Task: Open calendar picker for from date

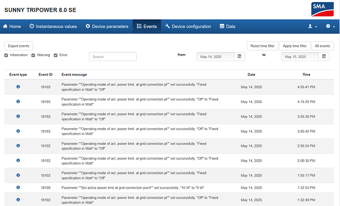Action: pyautogui.click(x=239, y=57)
